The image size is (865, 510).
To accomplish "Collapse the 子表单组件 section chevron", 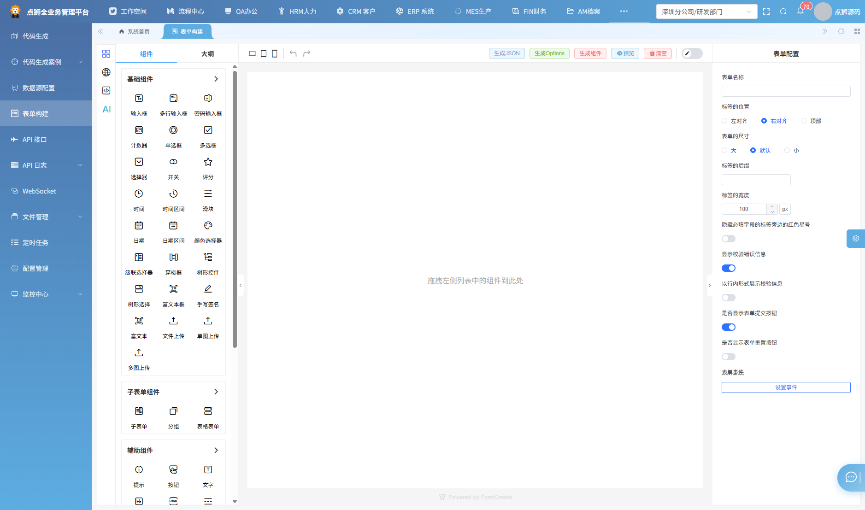I will pyautogui.click(x=216, y=392).
